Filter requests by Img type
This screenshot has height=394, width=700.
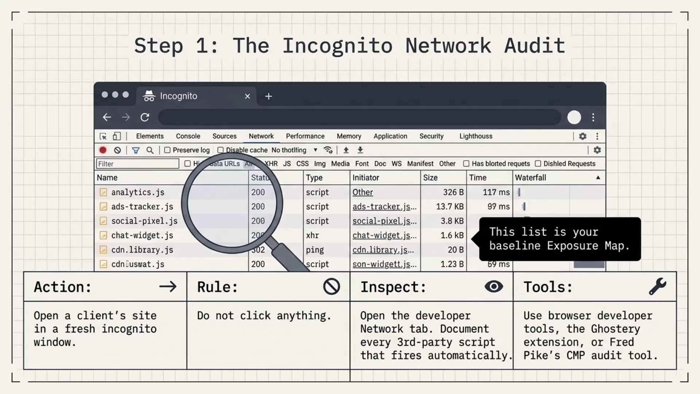(x=320, y=164)
